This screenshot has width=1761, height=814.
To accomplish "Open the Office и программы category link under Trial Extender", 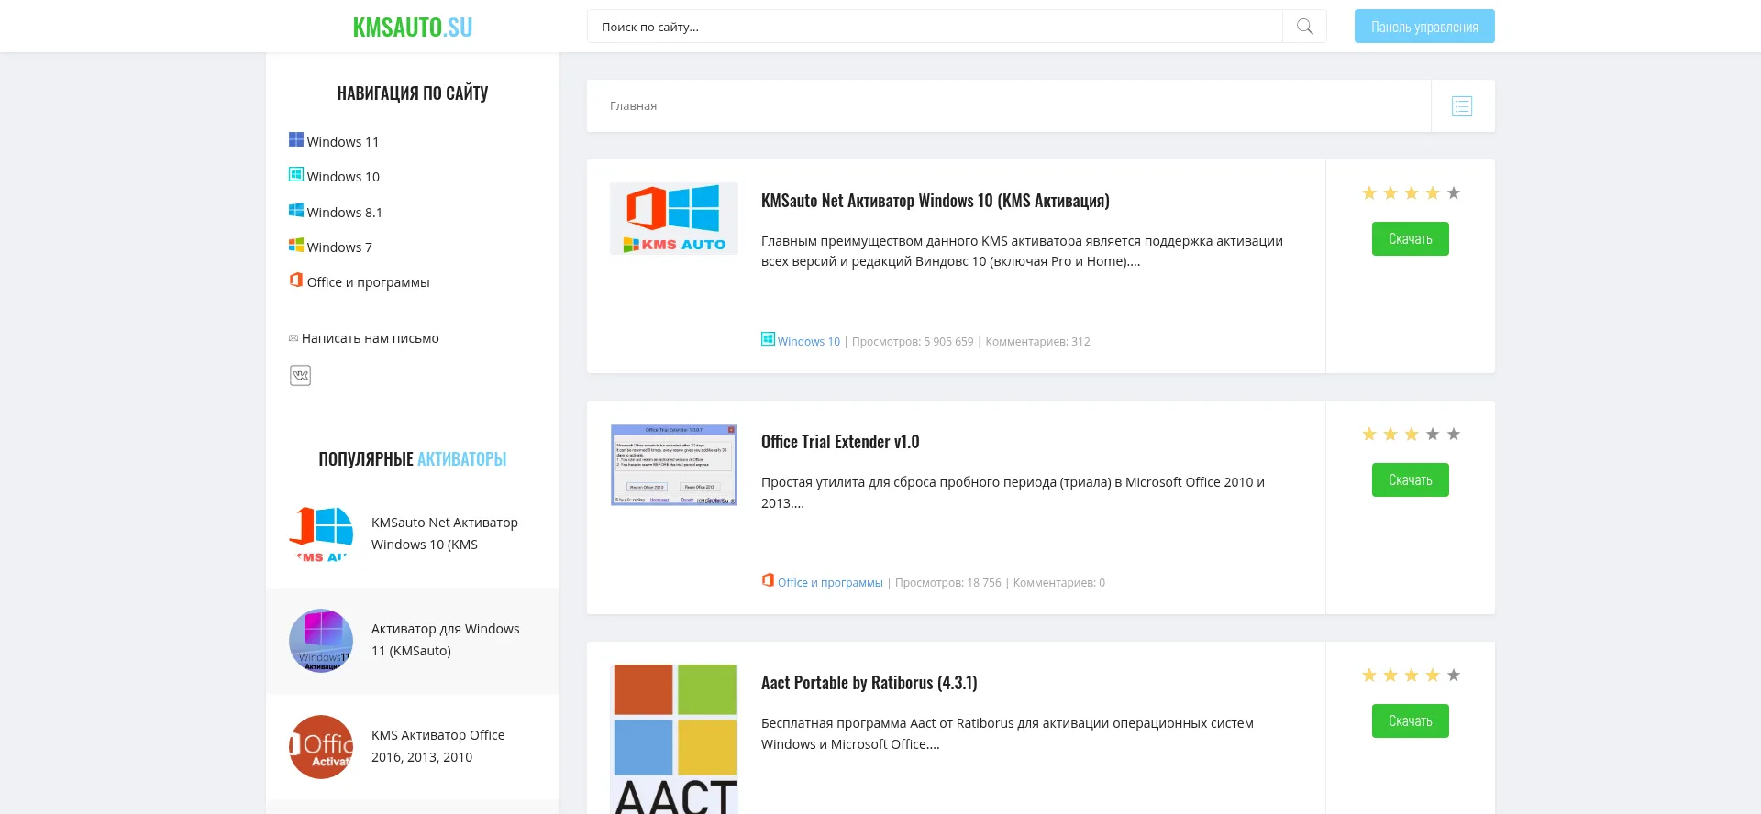I will point(830,583).
